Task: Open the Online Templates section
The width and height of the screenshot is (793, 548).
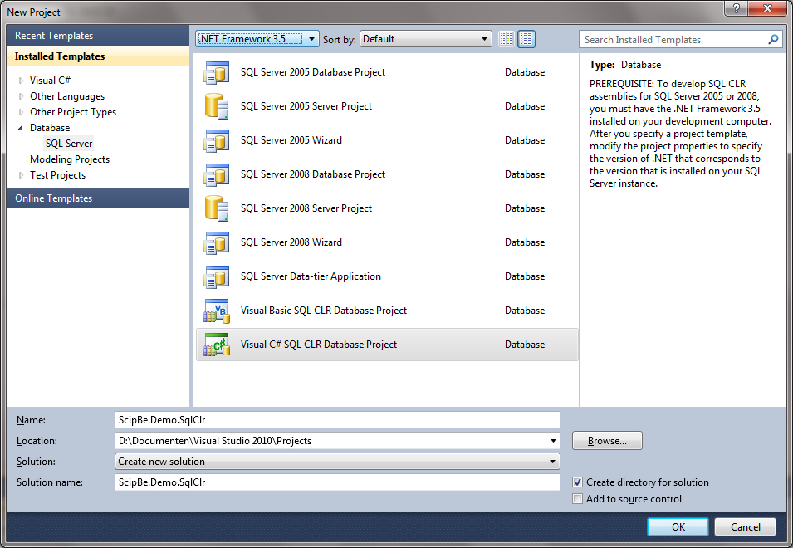Action: (x=98, y=198)
